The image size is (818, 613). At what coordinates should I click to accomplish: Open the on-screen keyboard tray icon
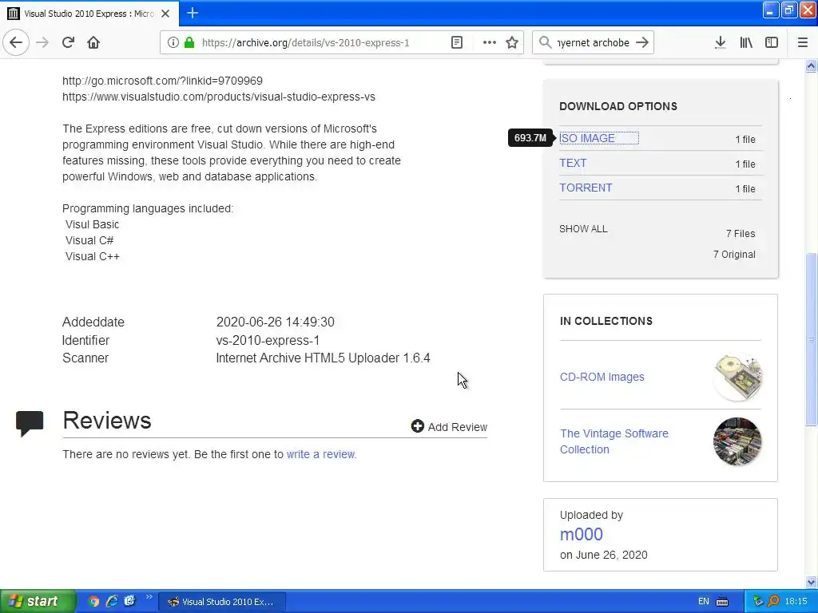(x=722, y=602)
